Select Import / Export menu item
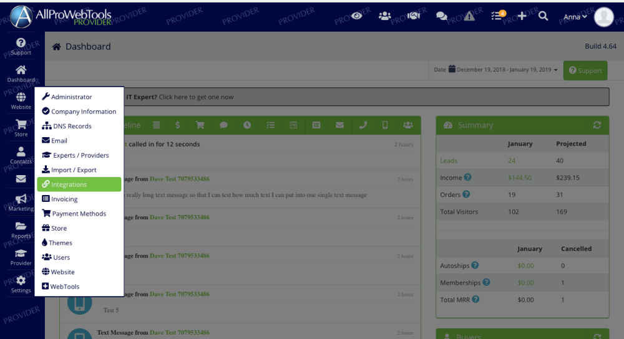Image resolution: width=624 pixels, height=339 pixels. (79, 169)
